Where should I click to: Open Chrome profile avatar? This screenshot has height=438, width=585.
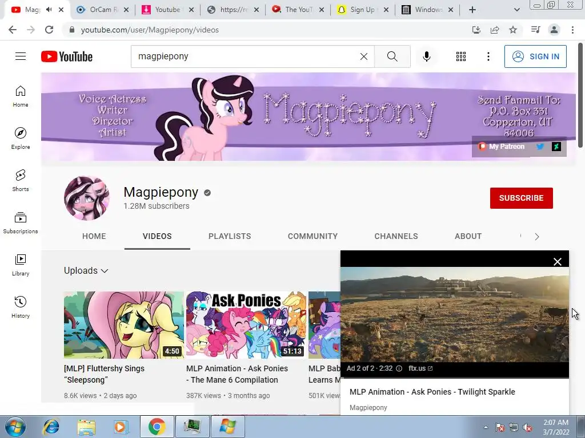[554, 30]
